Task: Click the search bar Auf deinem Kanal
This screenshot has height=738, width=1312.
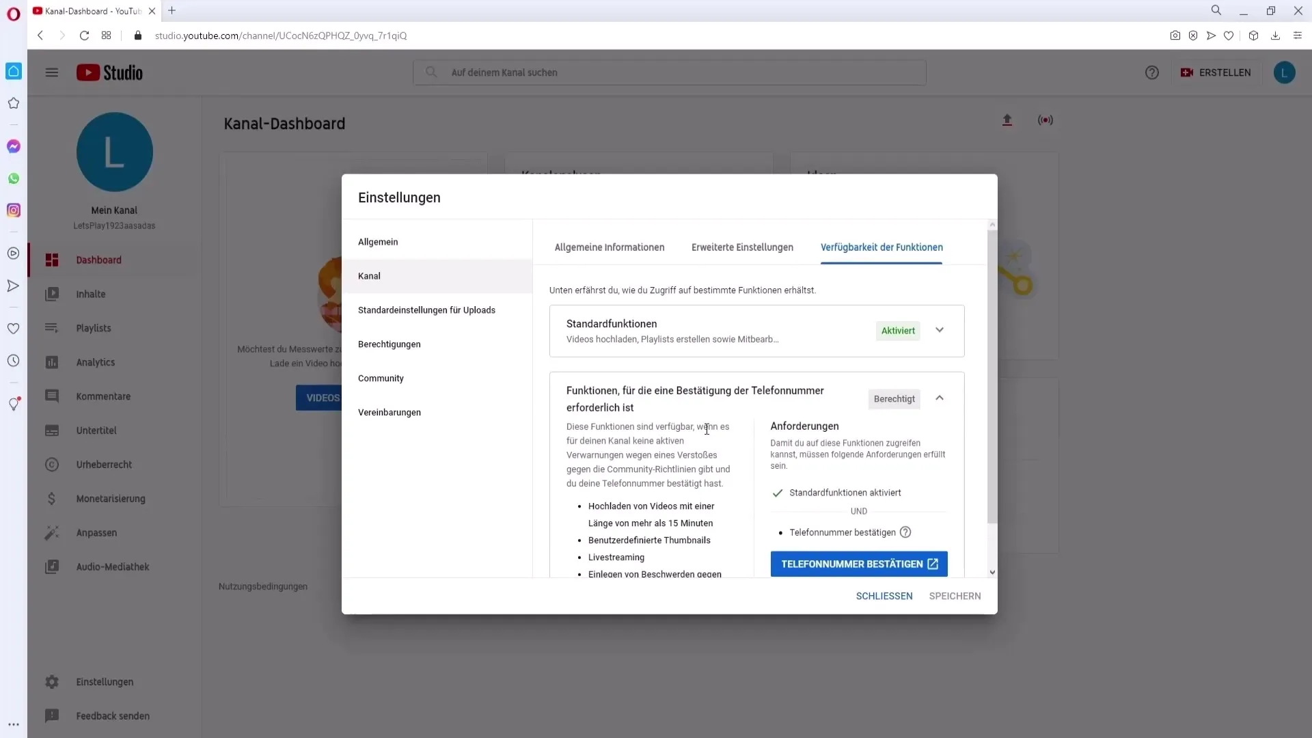Action: click(x=674, y=72)
